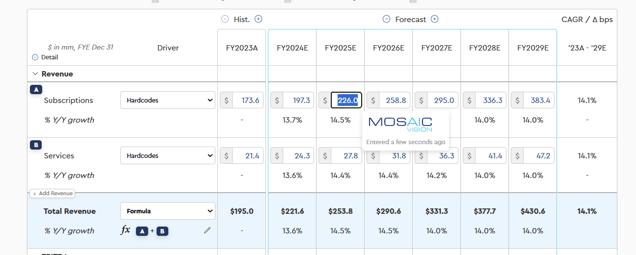Click the A badge above Subscriptions

coord(36,89)
